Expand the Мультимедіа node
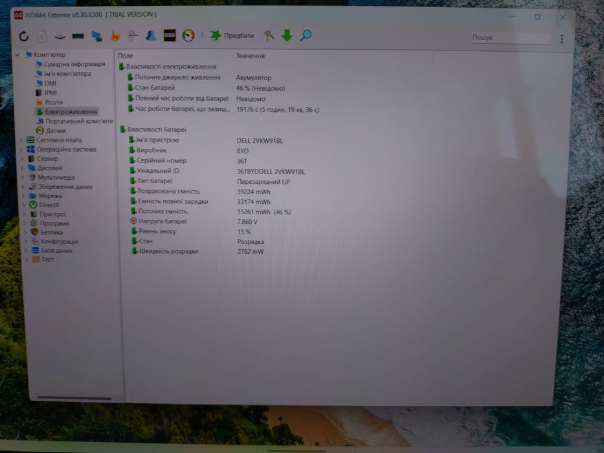This screenshot has width=604, height=453. tap(23, 177)
